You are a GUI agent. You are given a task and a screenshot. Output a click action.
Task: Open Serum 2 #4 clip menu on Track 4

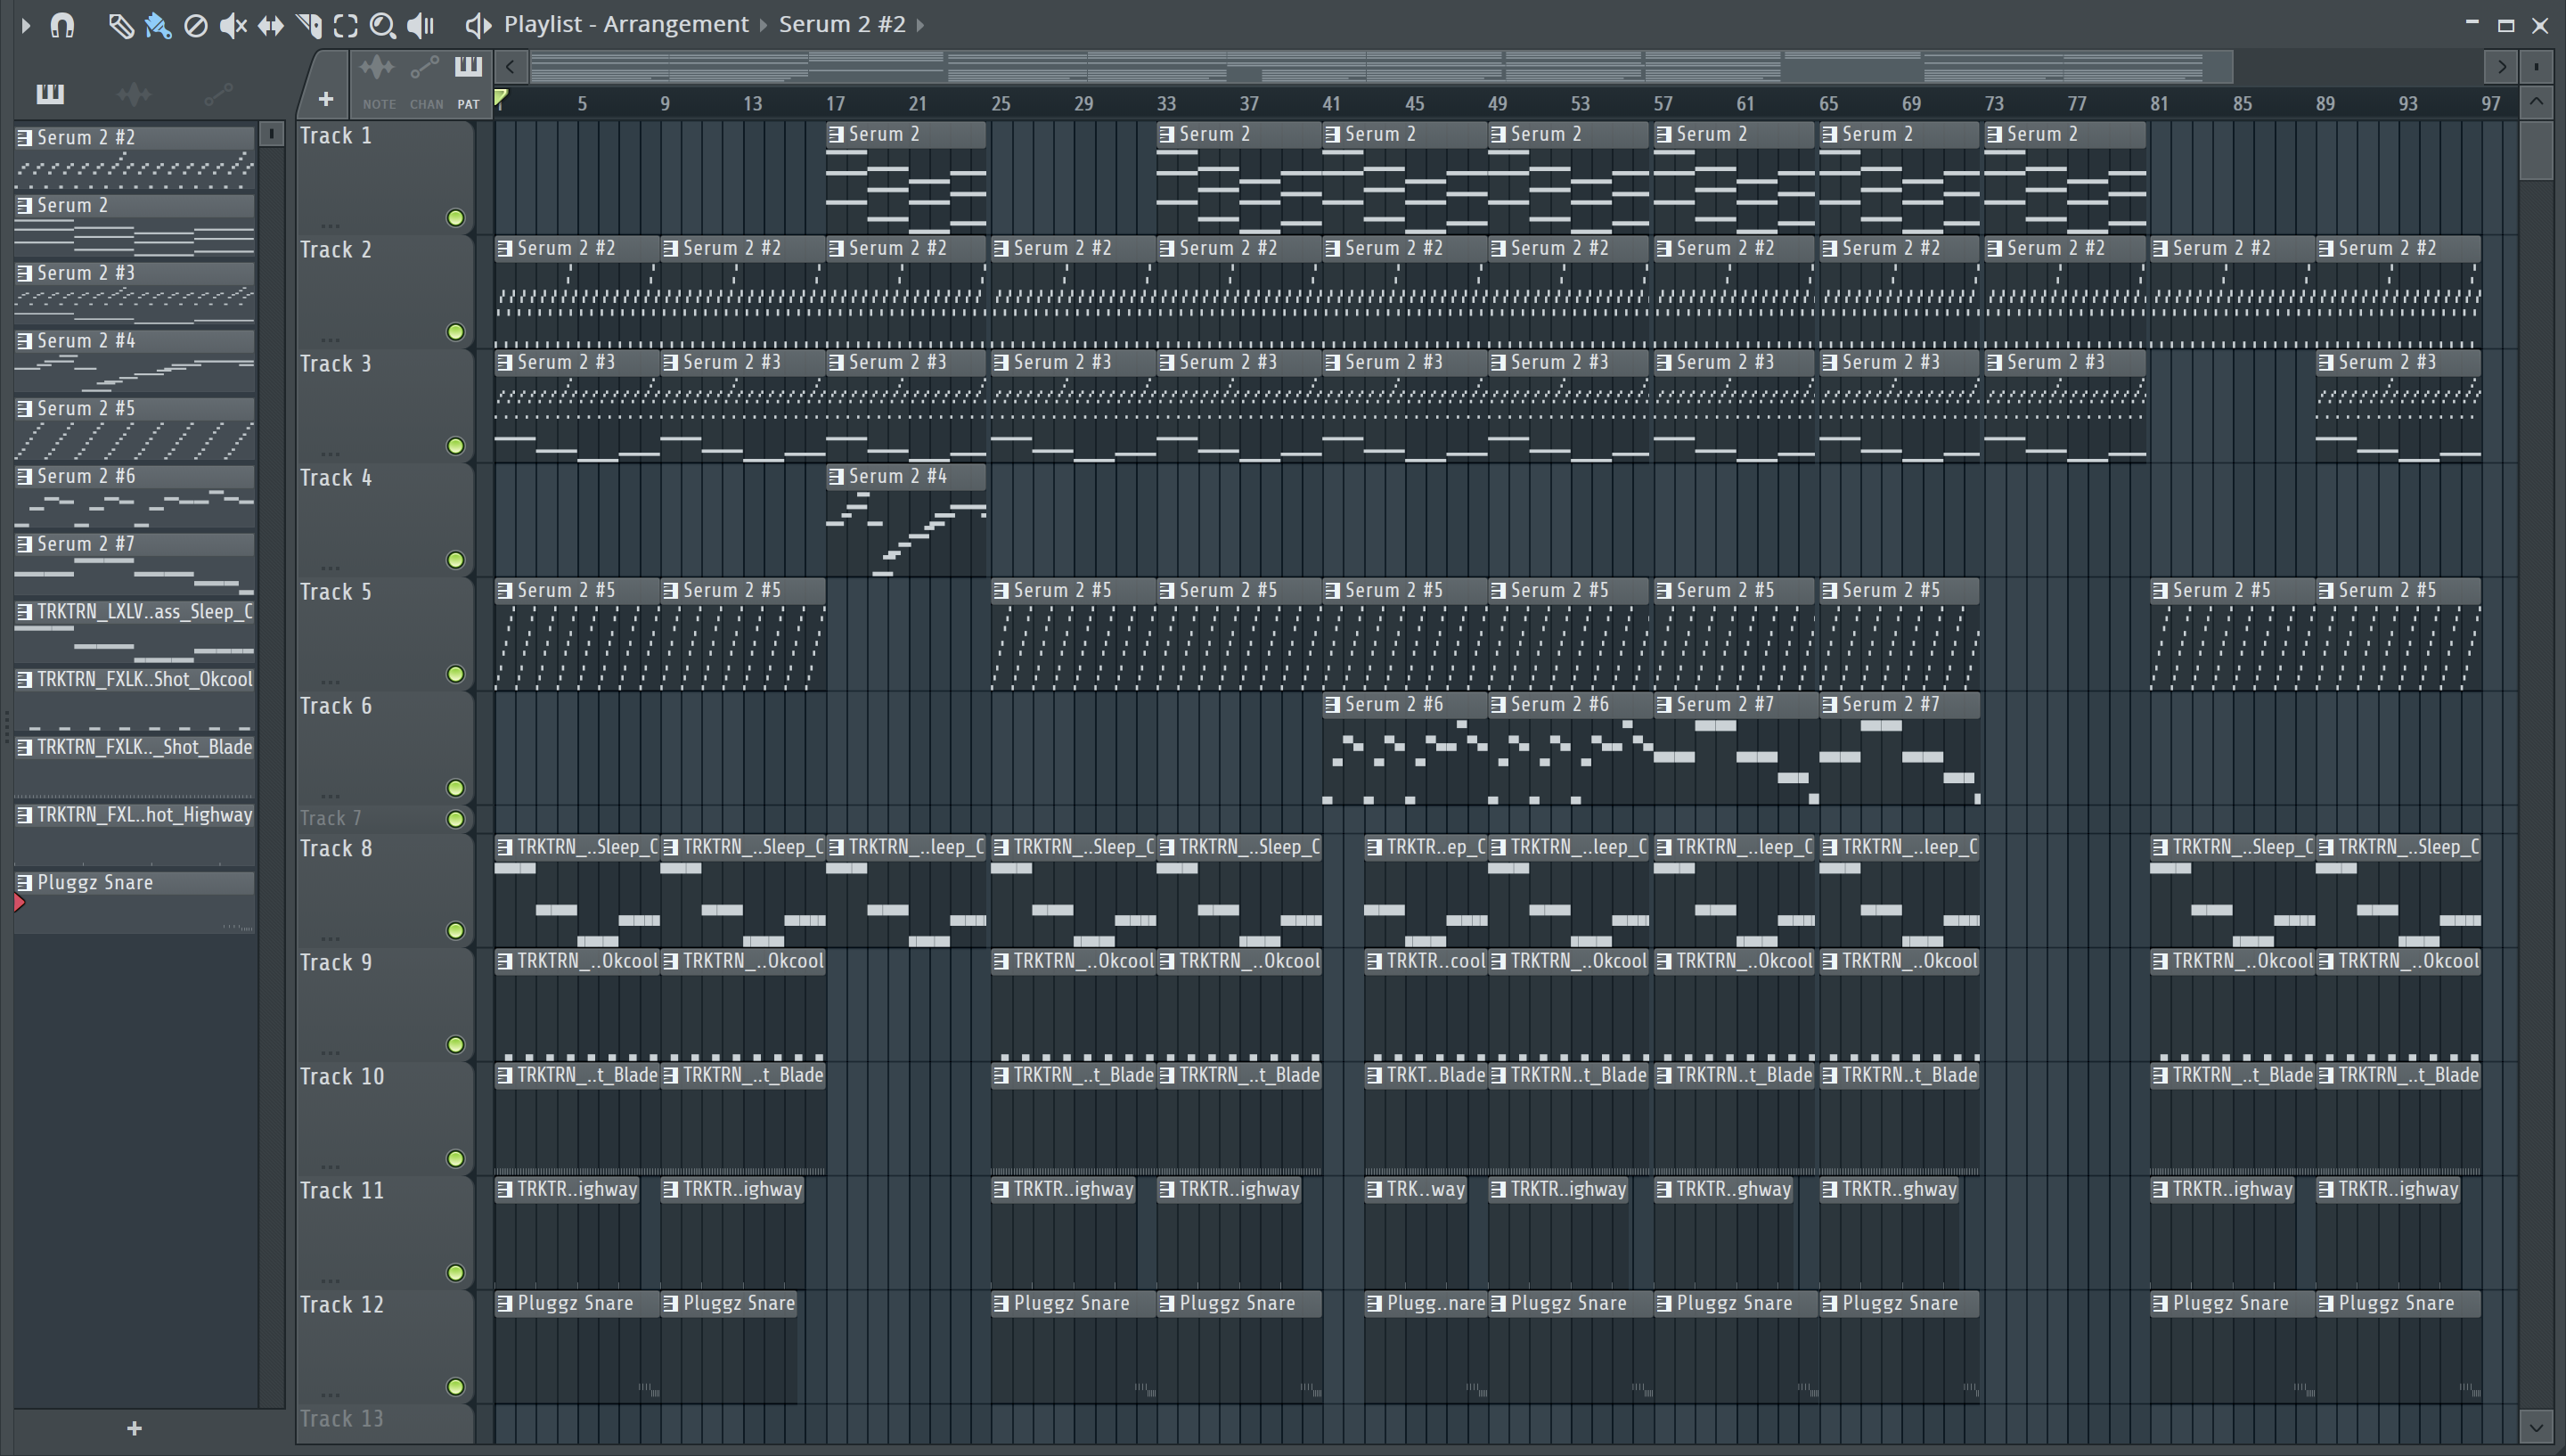point(837,477)
